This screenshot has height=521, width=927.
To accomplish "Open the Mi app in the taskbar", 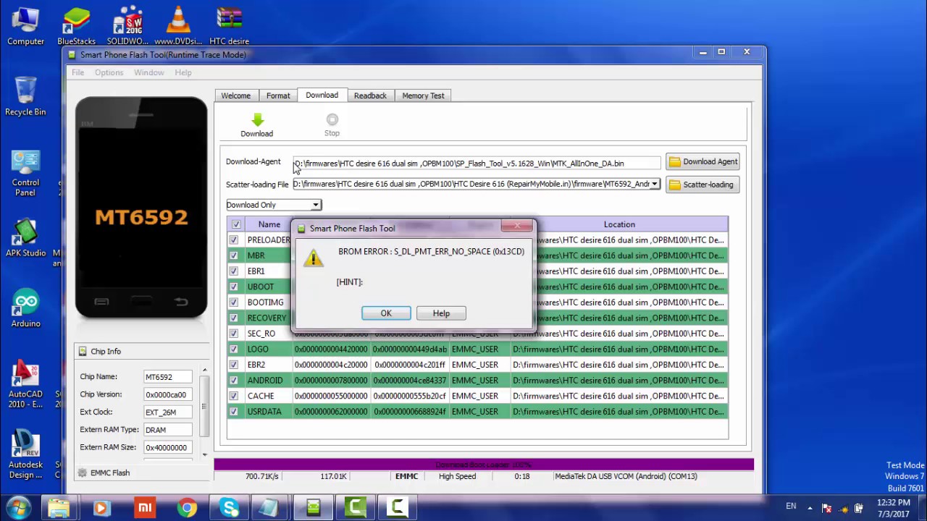I will (145, 508).
